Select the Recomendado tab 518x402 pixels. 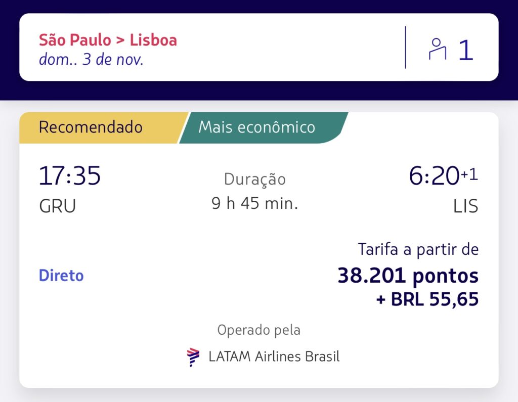[x=91, y=127]
